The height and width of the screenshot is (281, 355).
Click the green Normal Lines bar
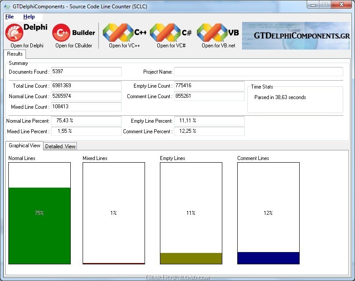point(40,226)
